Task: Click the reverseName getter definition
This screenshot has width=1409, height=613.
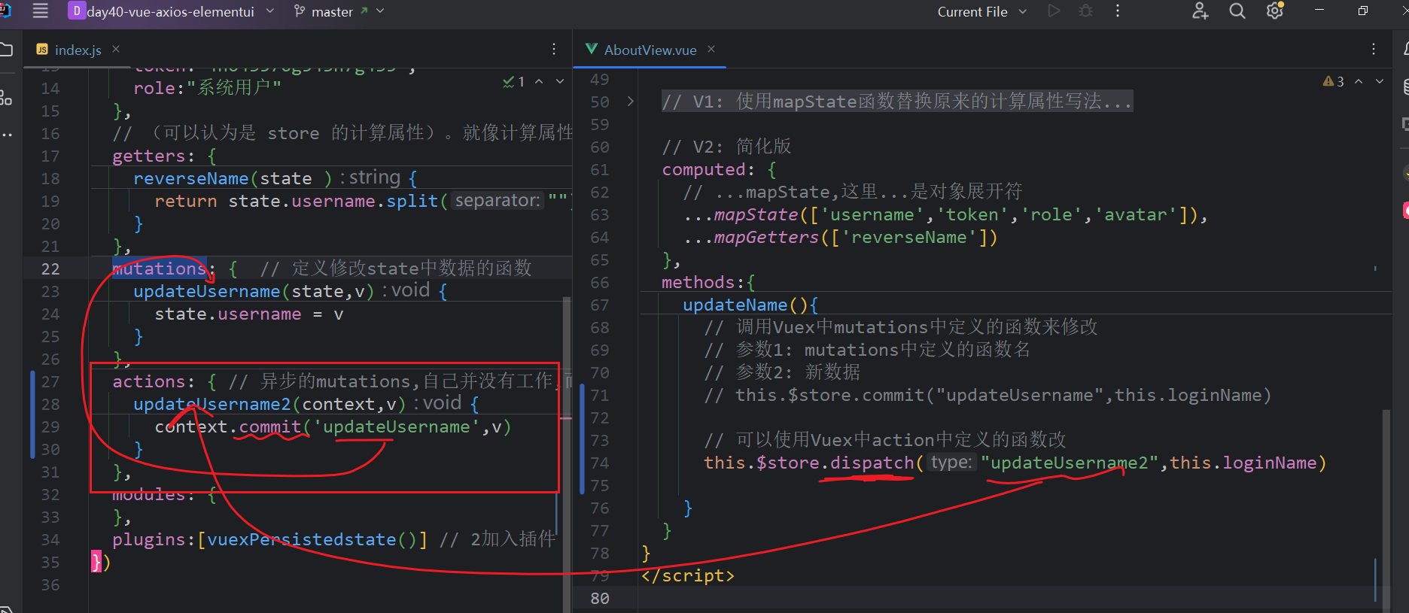Action: click(x=191, y=178)
